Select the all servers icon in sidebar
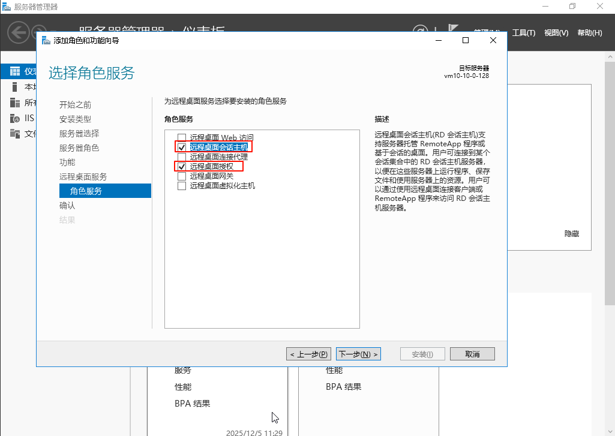615x436 pixels. (15, 103)
